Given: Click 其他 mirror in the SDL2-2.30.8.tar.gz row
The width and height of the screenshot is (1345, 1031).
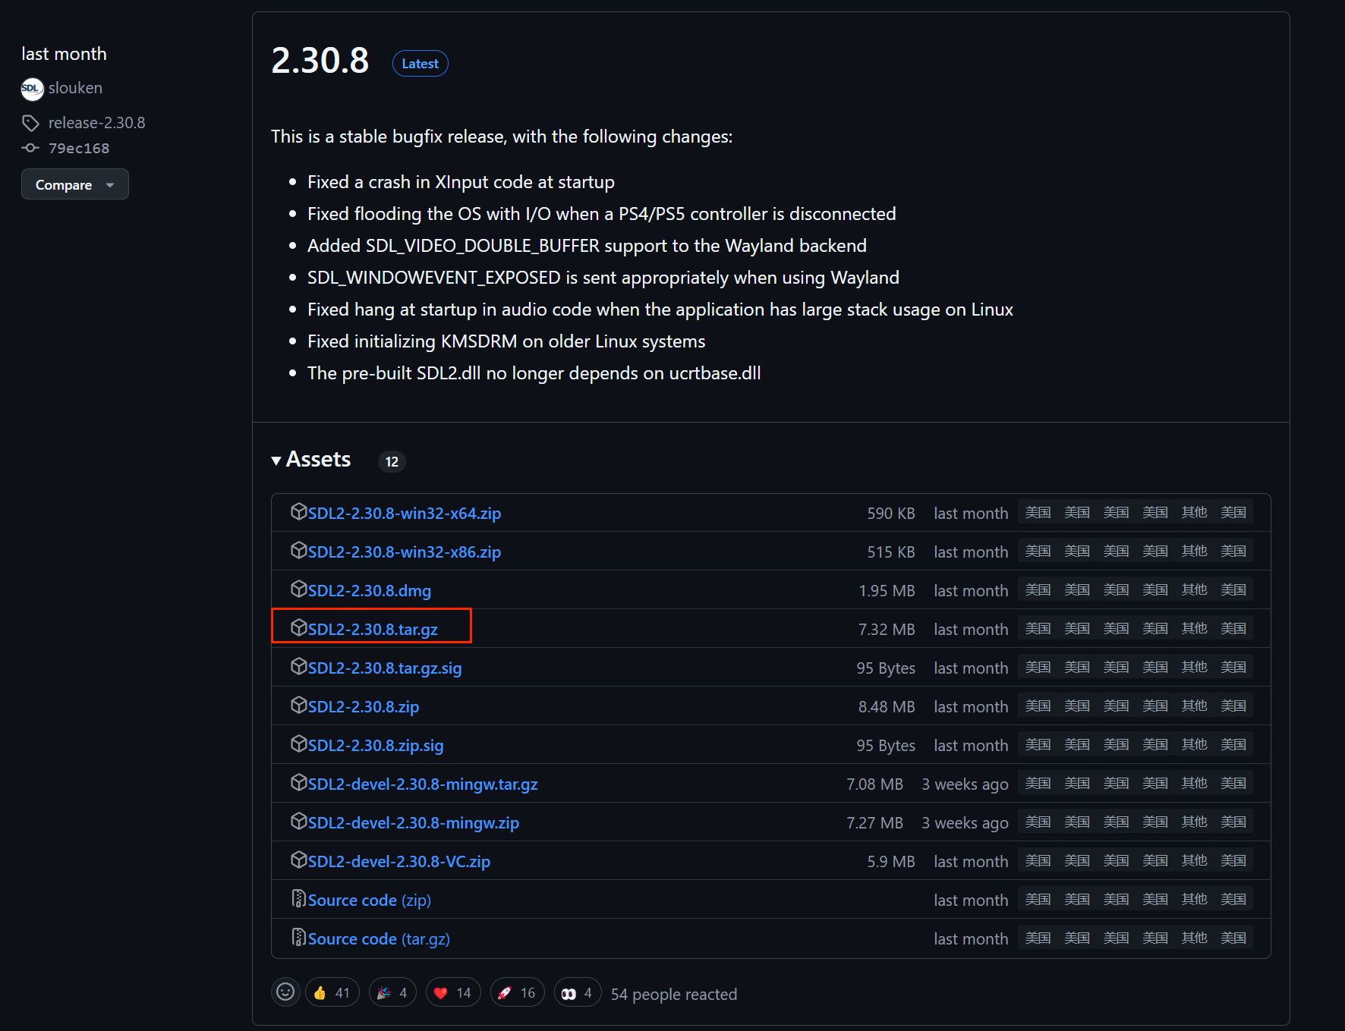Looking at the screenshot, I should [x=1194, y=629].
